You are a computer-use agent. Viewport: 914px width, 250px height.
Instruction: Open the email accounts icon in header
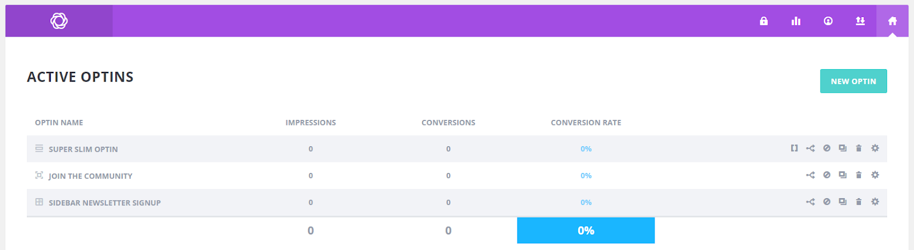(x=828, y=21)
